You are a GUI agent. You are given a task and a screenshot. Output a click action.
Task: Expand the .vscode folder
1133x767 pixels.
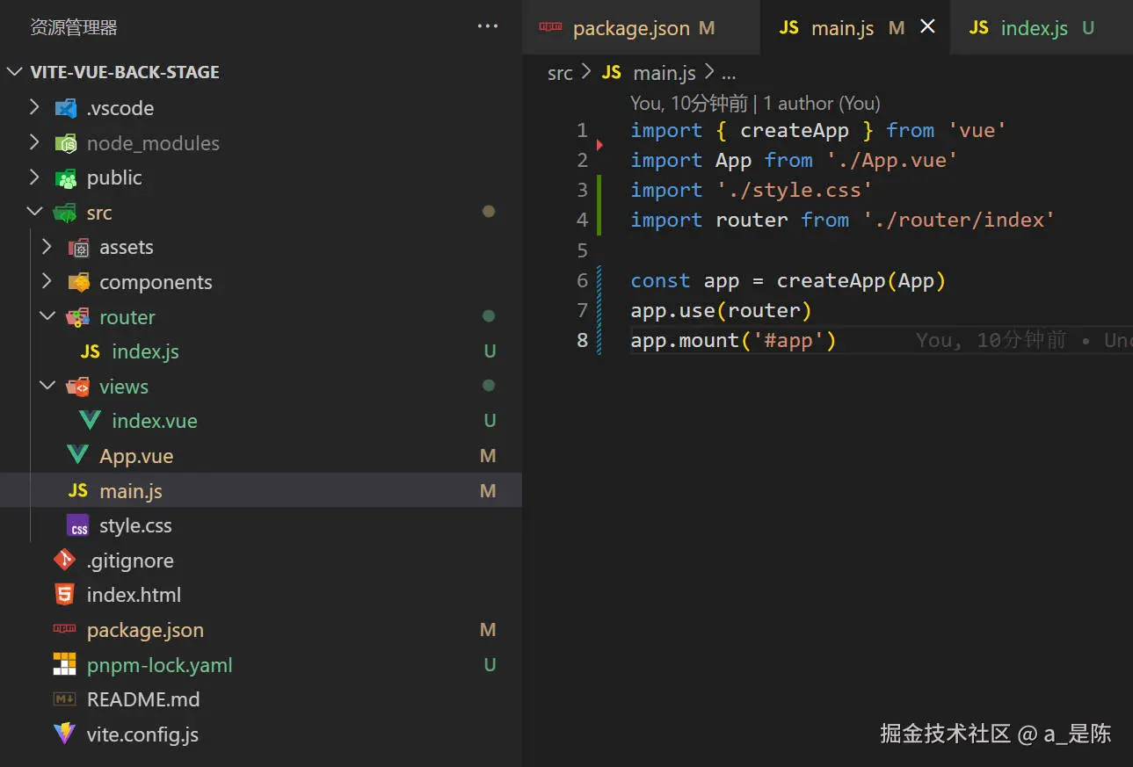click(x=34, y=107)
